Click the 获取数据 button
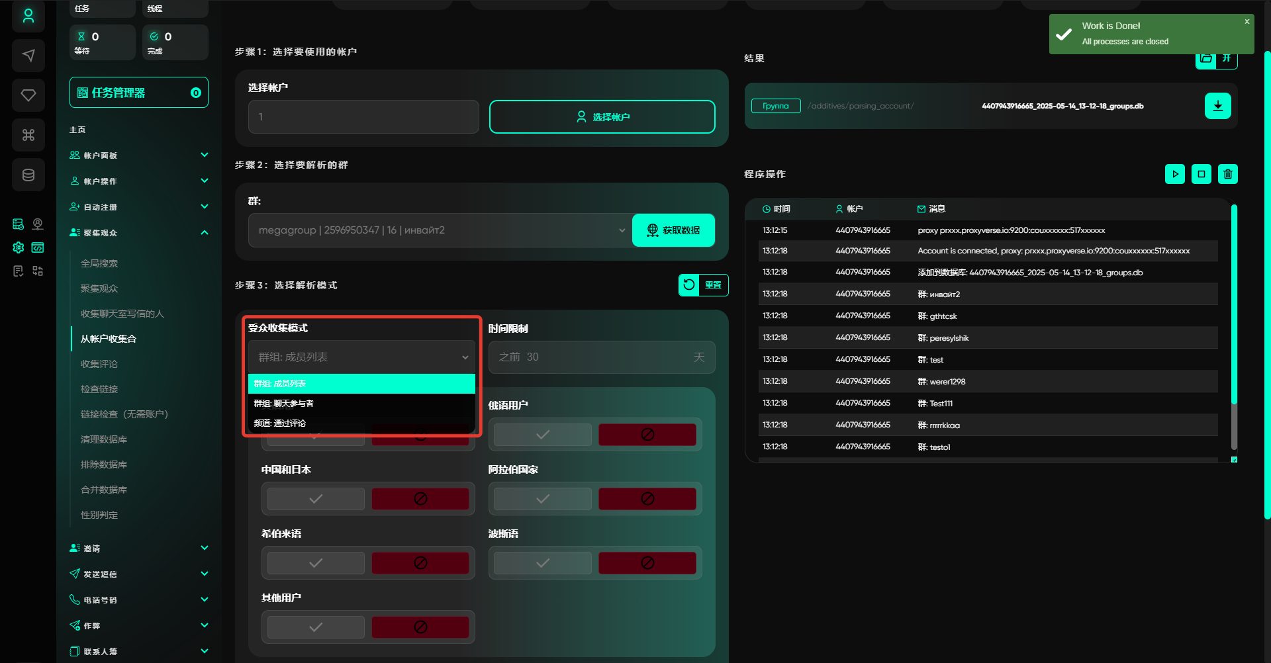Viewport: 1271px width, 663px height. tap(673, 230)
